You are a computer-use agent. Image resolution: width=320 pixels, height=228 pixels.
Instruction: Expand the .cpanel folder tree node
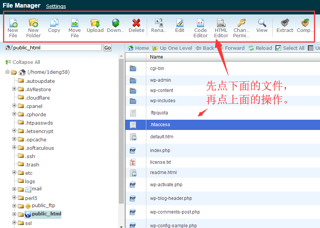pos(14,106)
